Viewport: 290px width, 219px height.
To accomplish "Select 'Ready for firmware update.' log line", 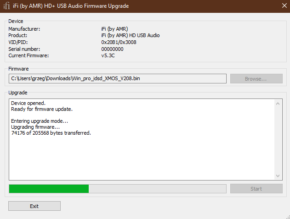I will 42,109.
